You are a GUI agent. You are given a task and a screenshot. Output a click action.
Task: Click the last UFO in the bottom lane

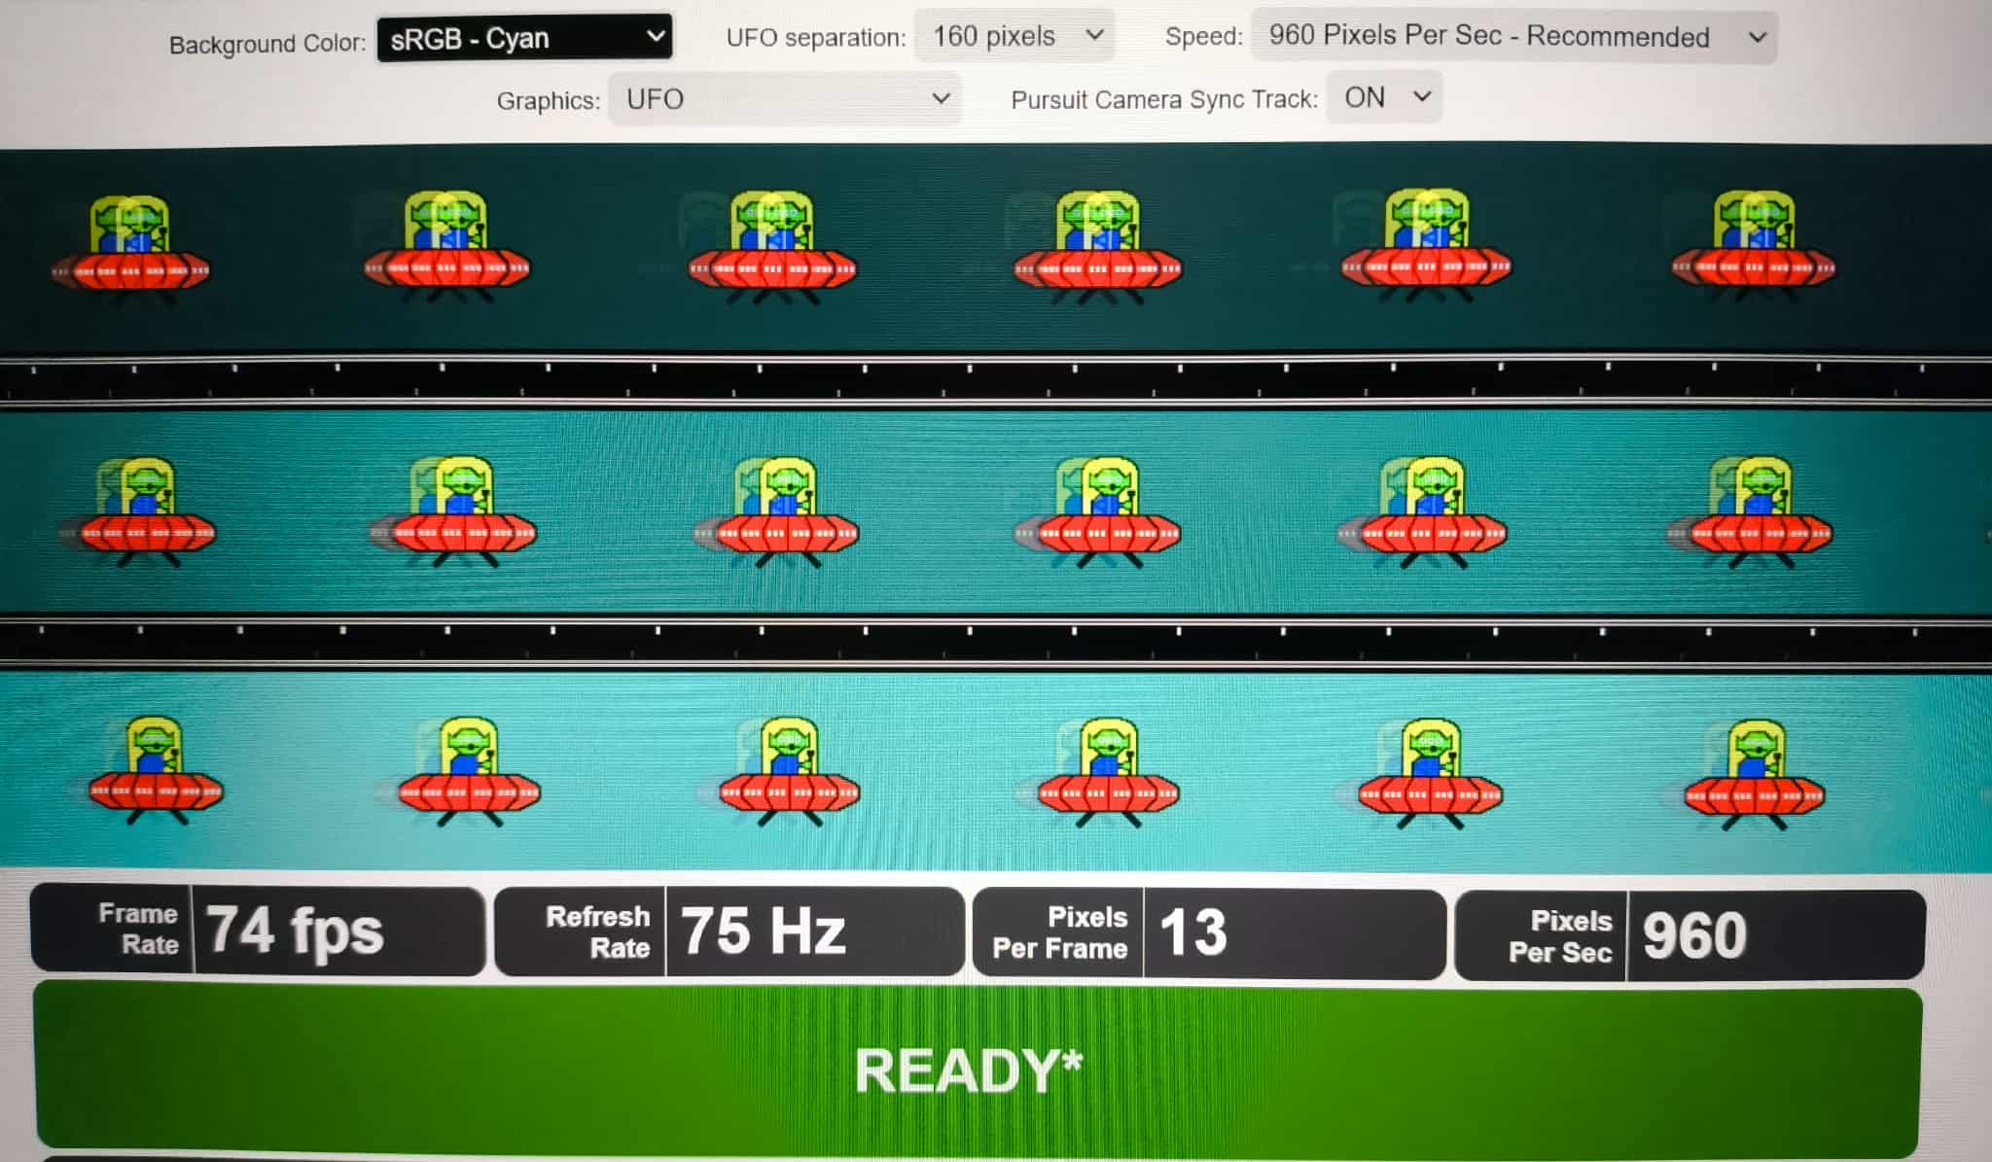point(1754,775)
